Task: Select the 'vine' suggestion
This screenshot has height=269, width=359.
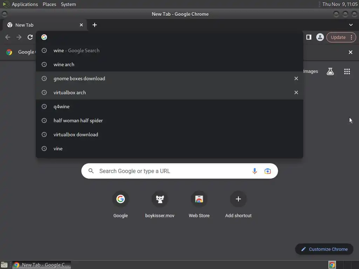Action: [169, 149]
